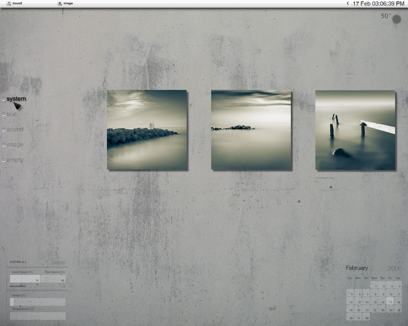Click the SYSTEM (C:) drive label

18,262
